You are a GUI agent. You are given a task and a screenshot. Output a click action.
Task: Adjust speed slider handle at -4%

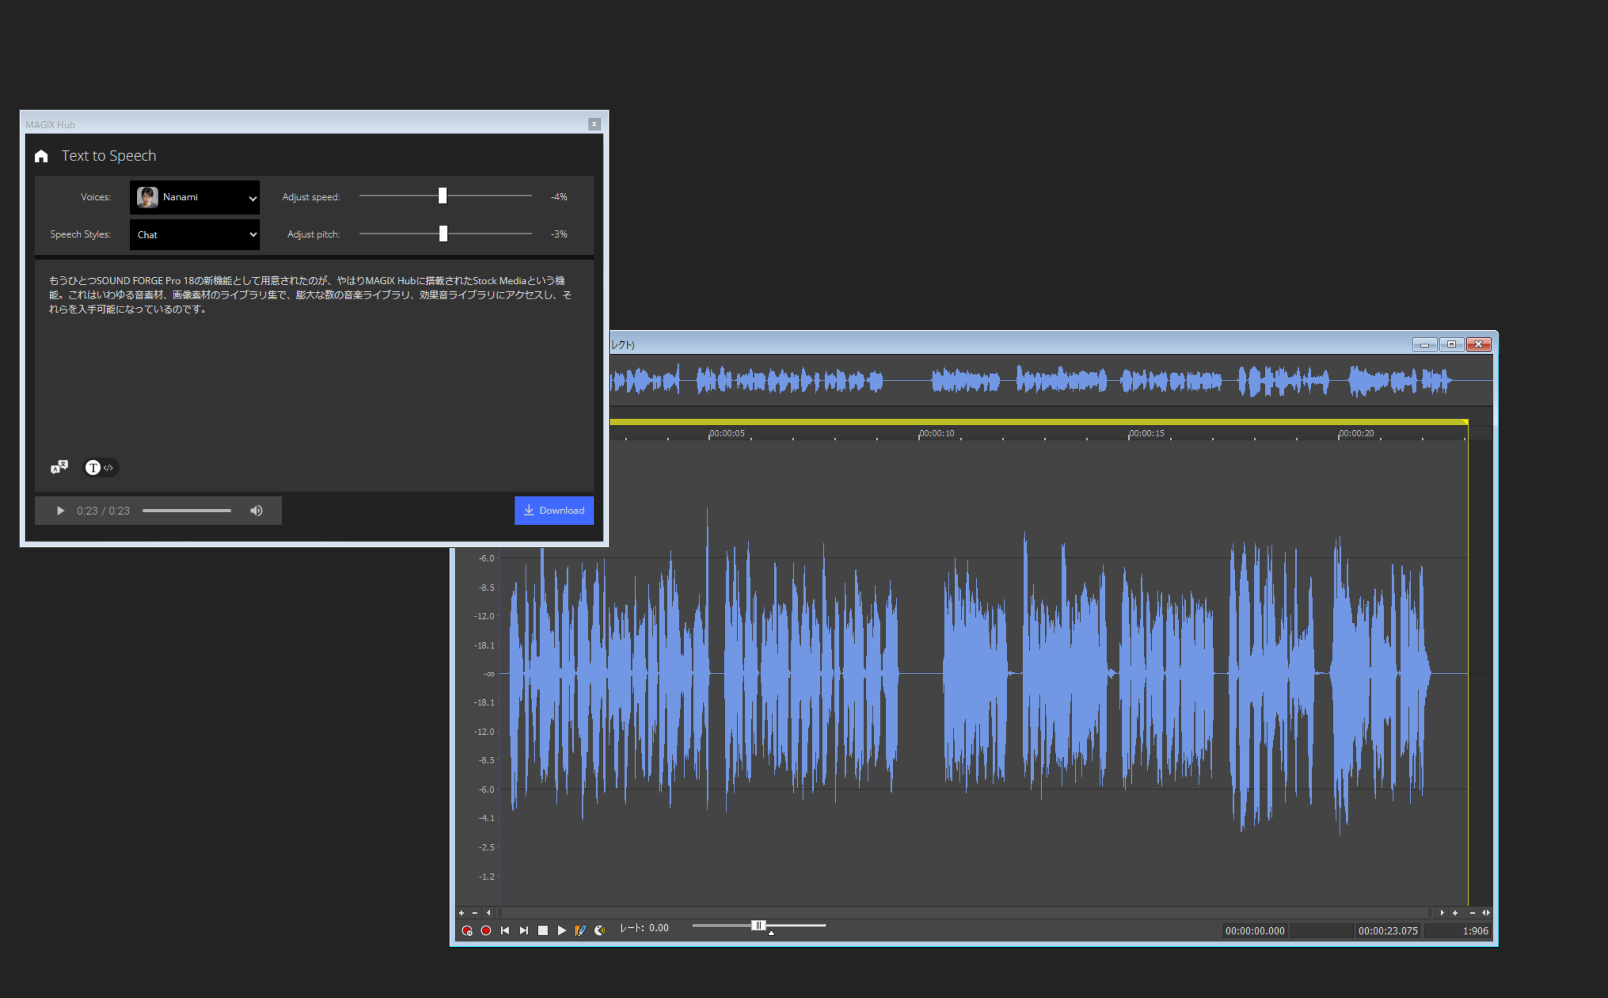tap(442, 196)
